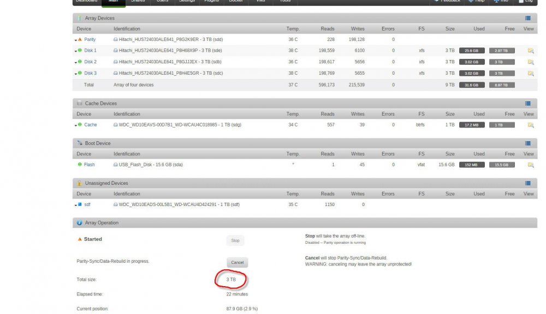Toggle display view icon in Array Devices header

tap(528, 18)
